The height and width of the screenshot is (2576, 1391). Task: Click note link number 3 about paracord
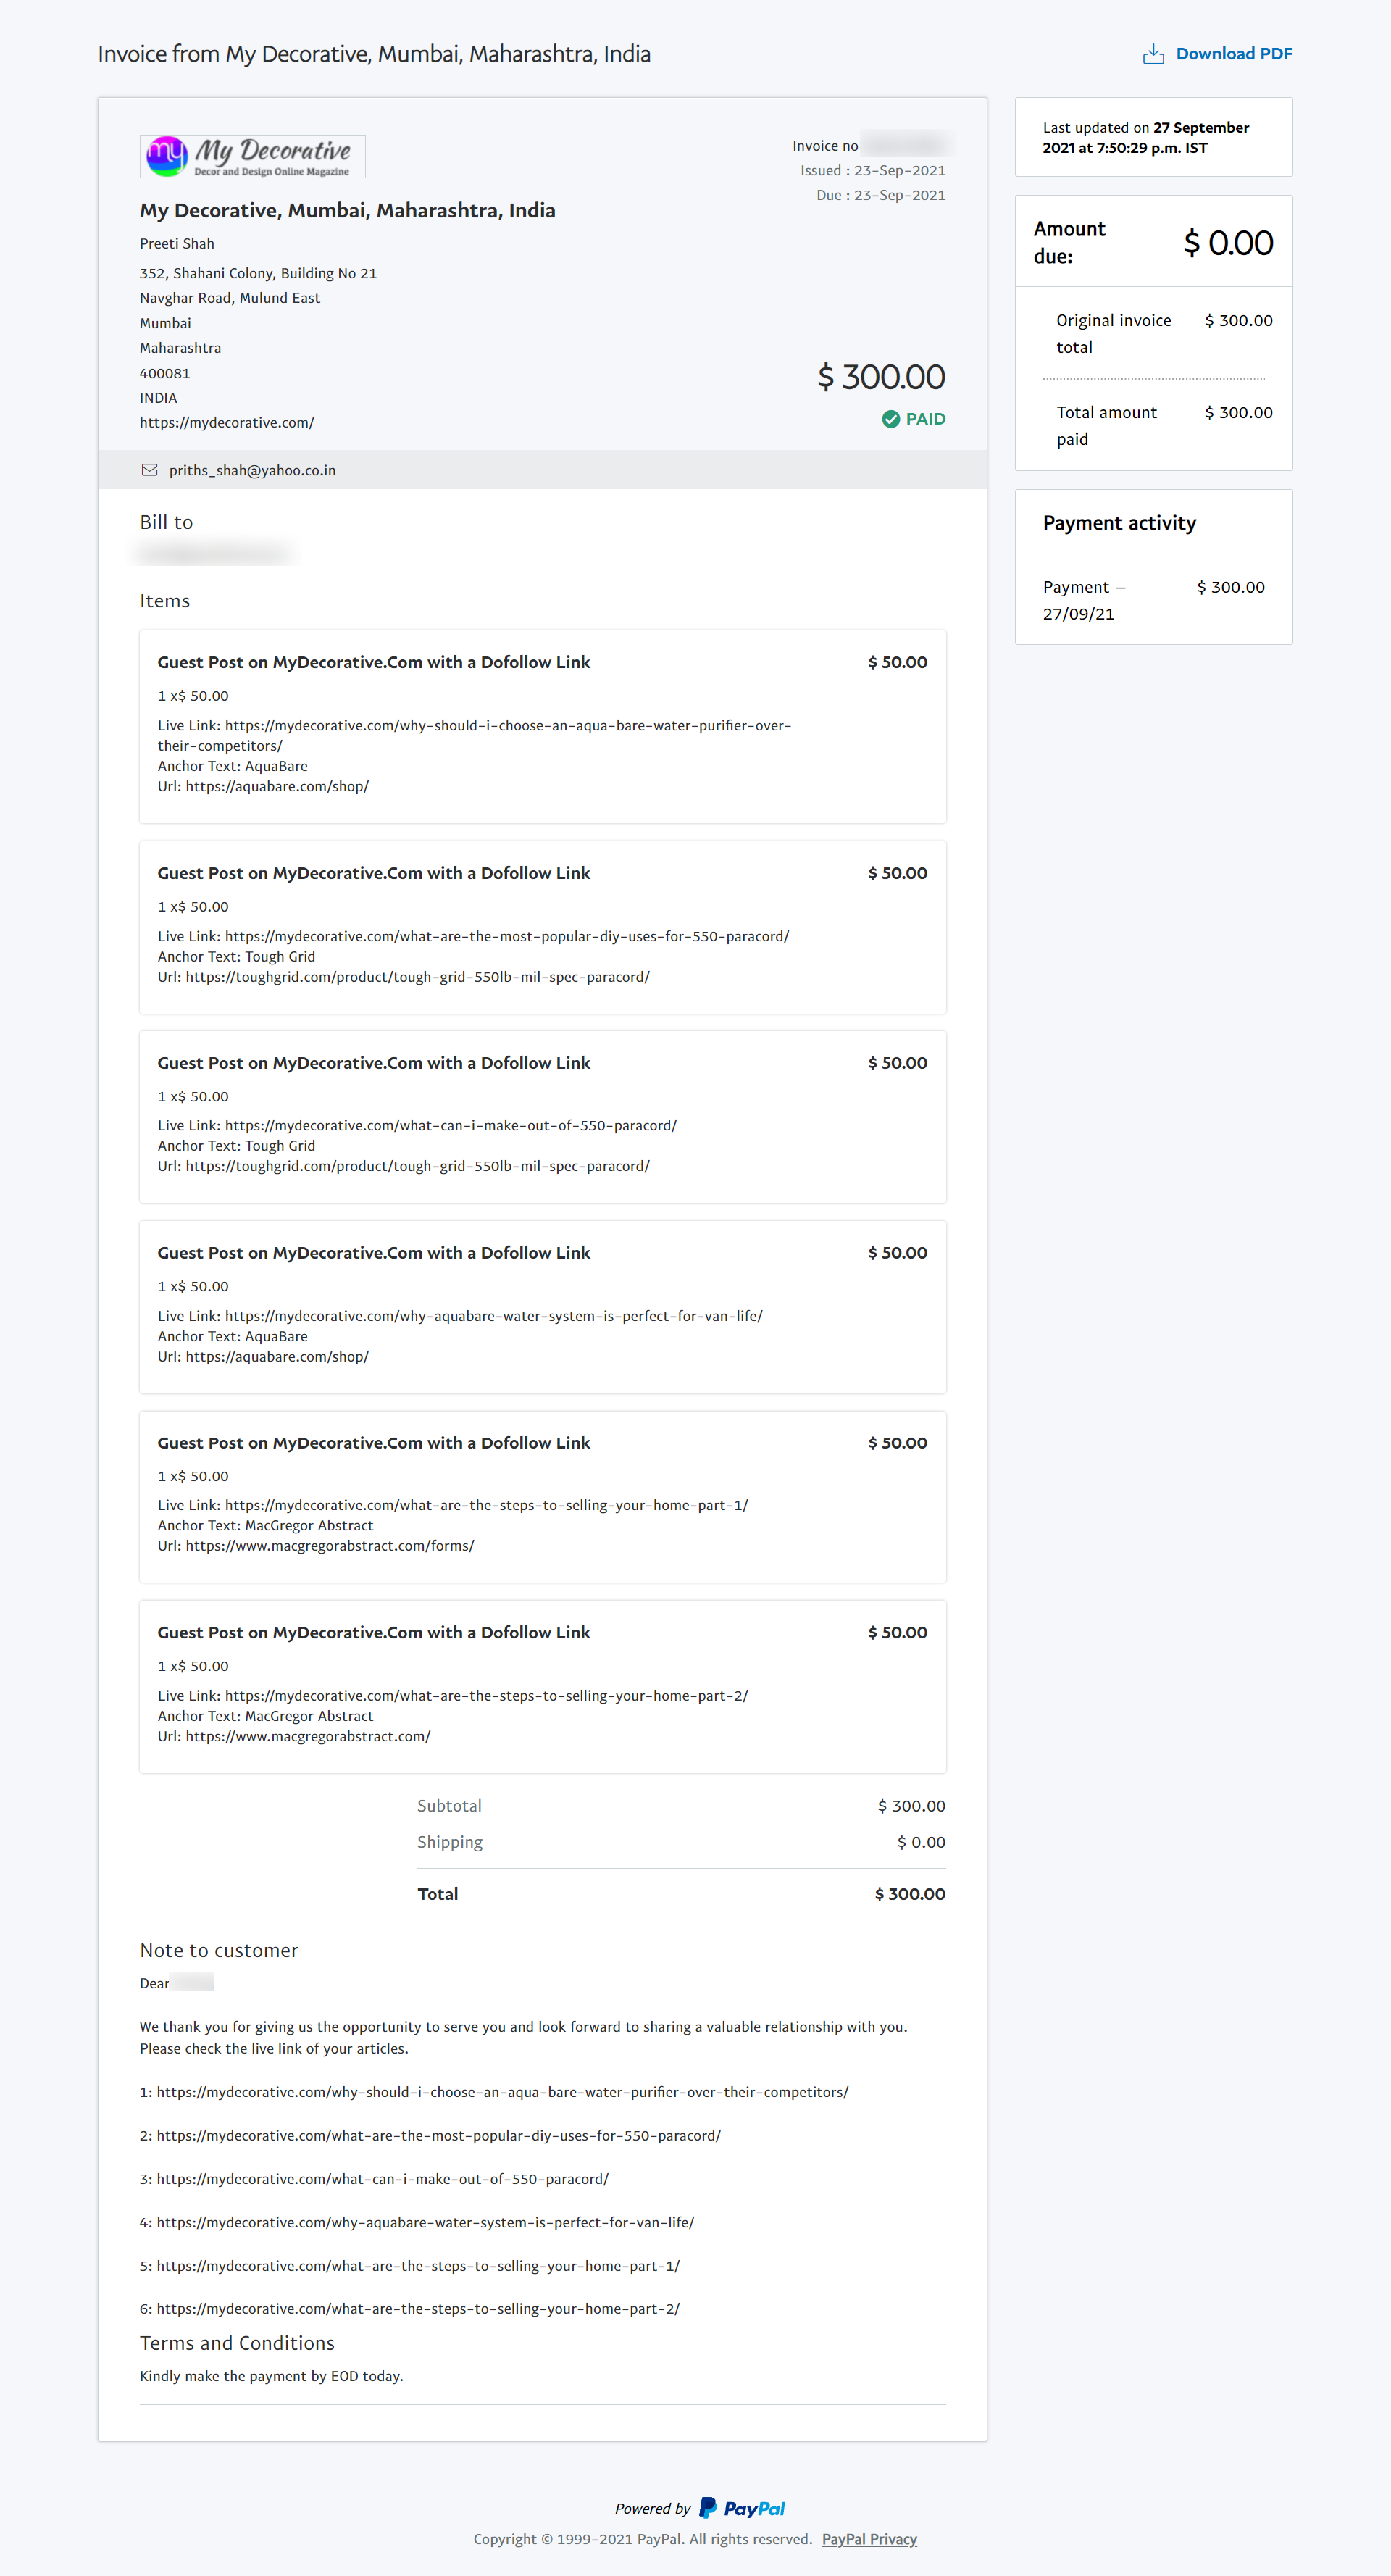[381, 2179]
